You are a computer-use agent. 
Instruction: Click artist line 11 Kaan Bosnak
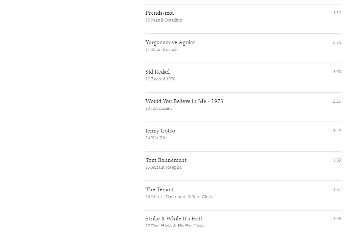pos(162,49)
